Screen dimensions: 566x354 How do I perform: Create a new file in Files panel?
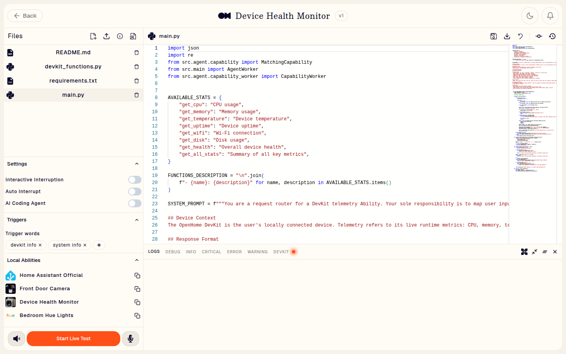pos(93,36)
